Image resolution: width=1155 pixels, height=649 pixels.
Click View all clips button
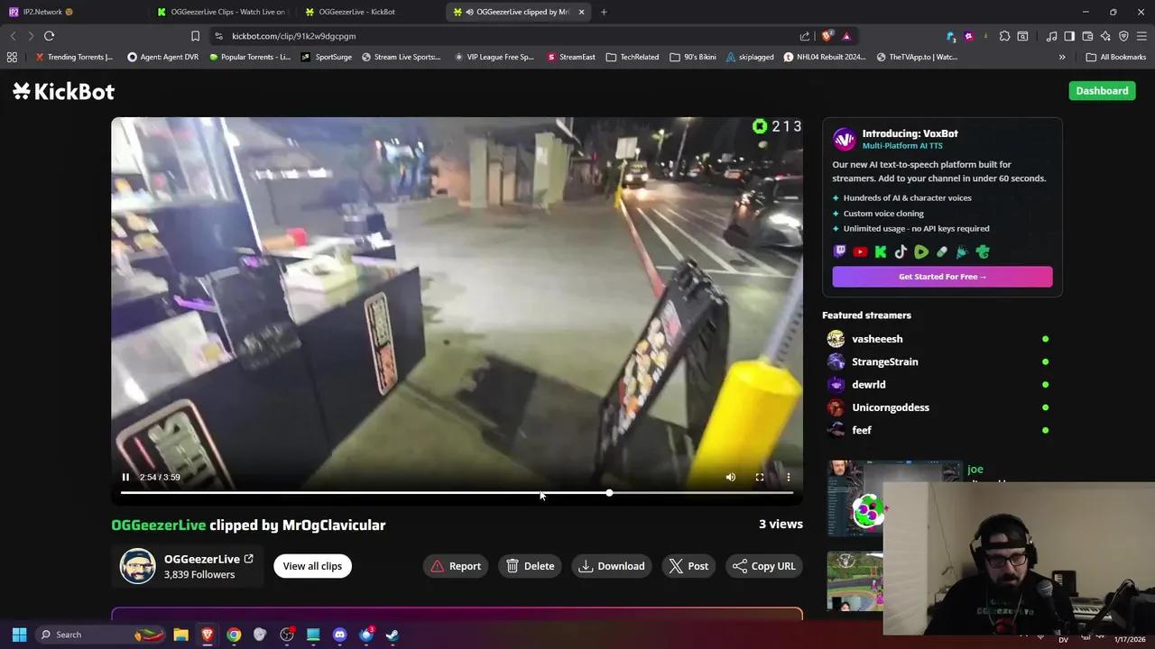click(x=312, y=566)
